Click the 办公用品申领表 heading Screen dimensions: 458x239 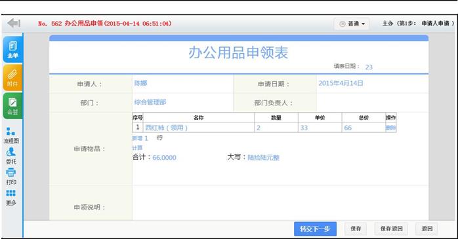click(x=238, y=53)
